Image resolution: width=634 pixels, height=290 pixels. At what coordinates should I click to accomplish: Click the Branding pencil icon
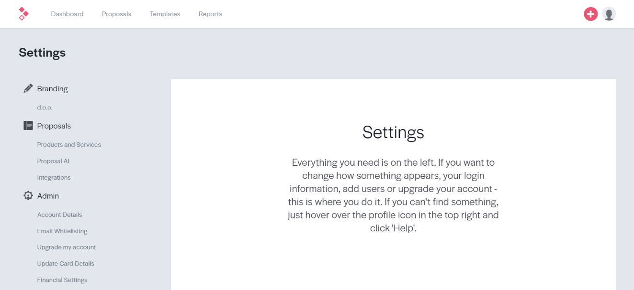coord(28,88)
